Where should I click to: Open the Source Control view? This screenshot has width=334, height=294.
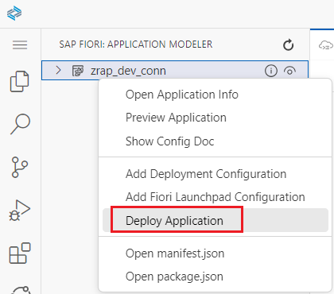click(x=20, y=167)
